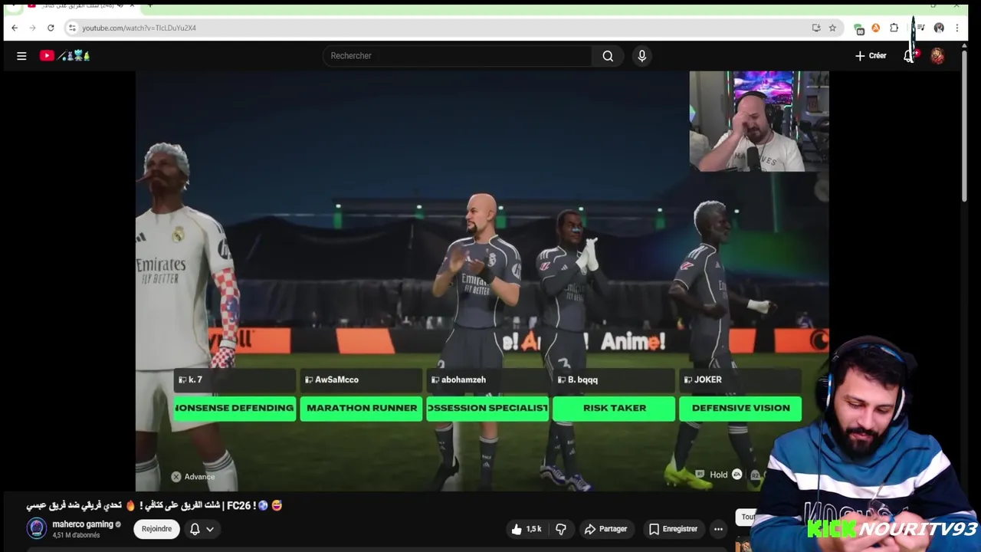The image size is (981, 552).
Task: Open the green chat extension with badge
Action: (859, 28)
